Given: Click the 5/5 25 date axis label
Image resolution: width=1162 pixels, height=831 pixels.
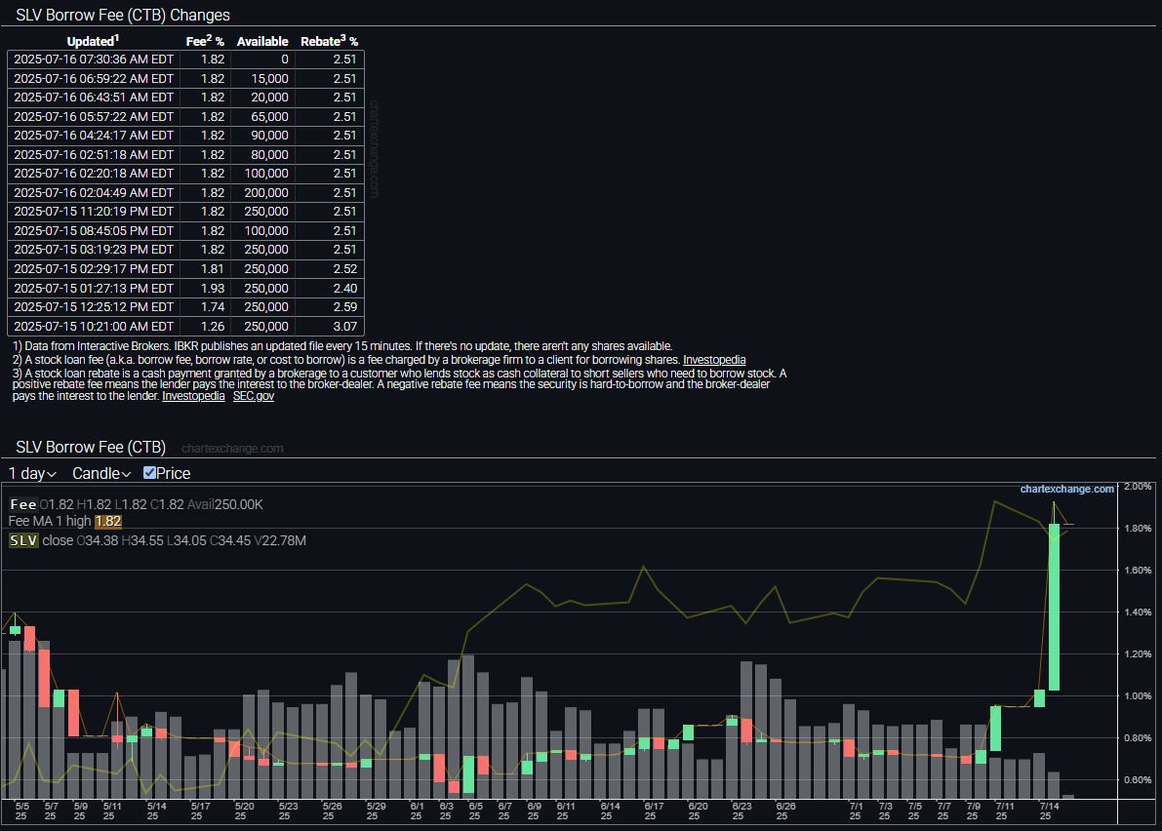Looking at the screenshot, I should click(x=21, y=811).
